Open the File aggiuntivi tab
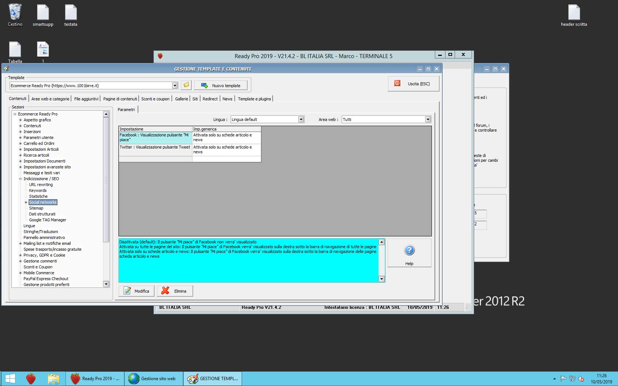This screenshot has height=386, width=618. tap(86, 99)
